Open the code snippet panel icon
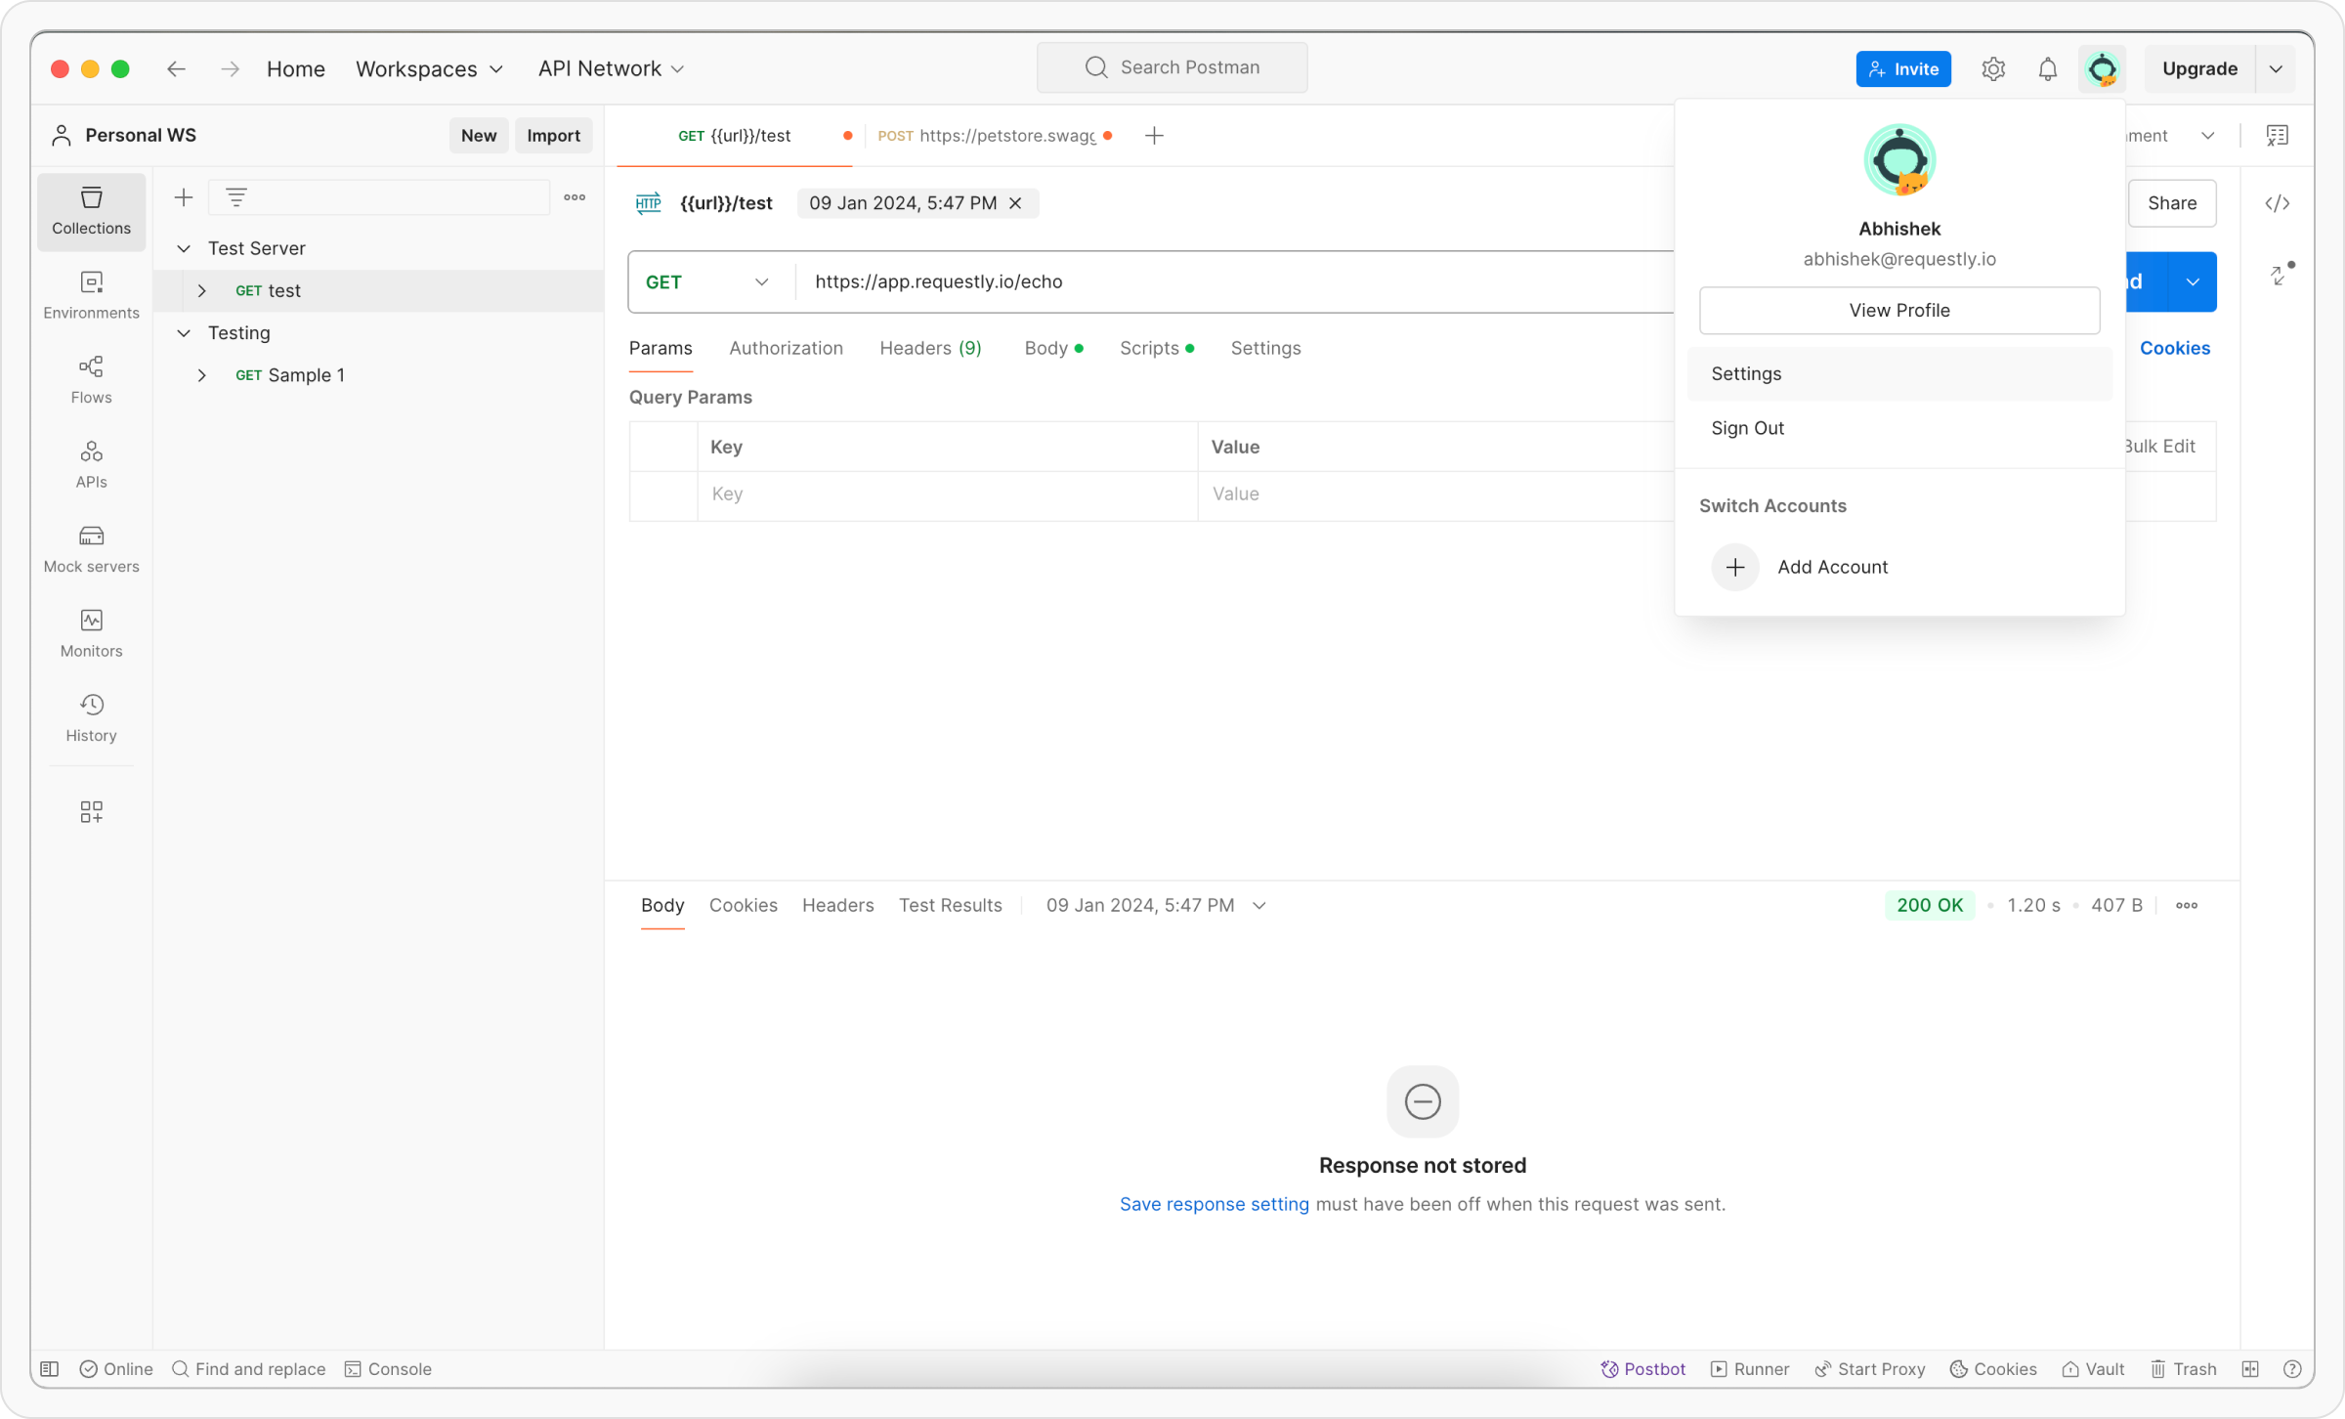 pos(2278,203)
